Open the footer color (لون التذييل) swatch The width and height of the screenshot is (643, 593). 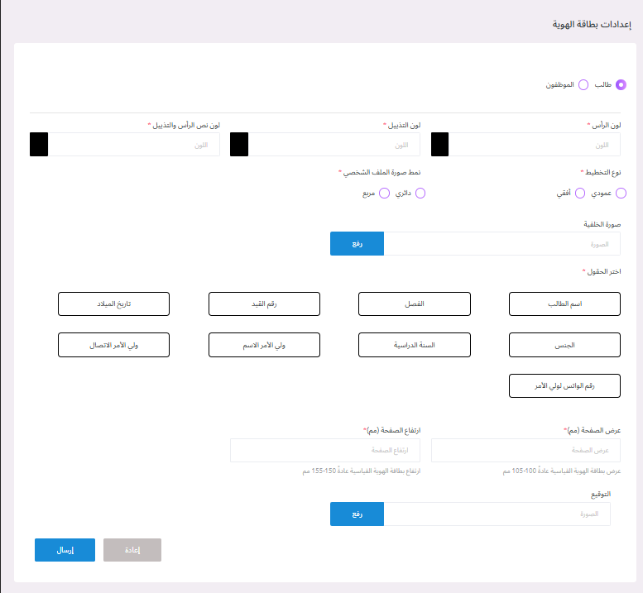point(239,145)
